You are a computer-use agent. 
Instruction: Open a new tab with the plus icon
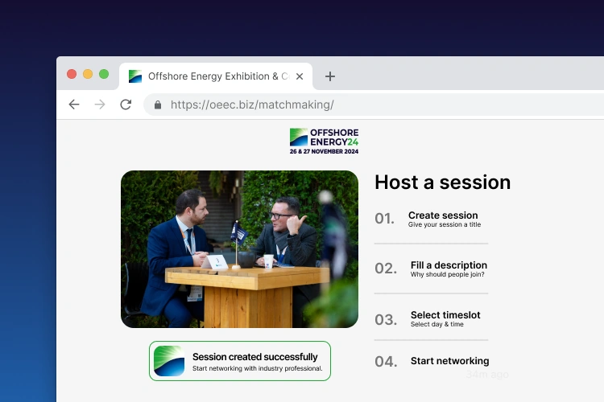329,76
